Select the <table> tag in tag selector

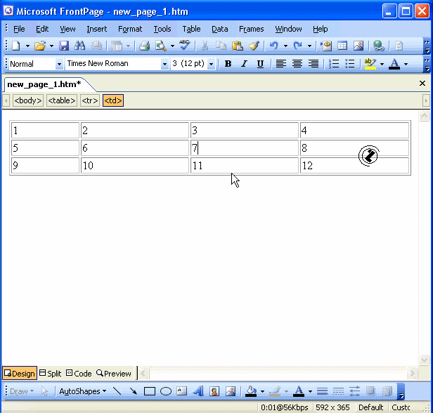(62, 100)
